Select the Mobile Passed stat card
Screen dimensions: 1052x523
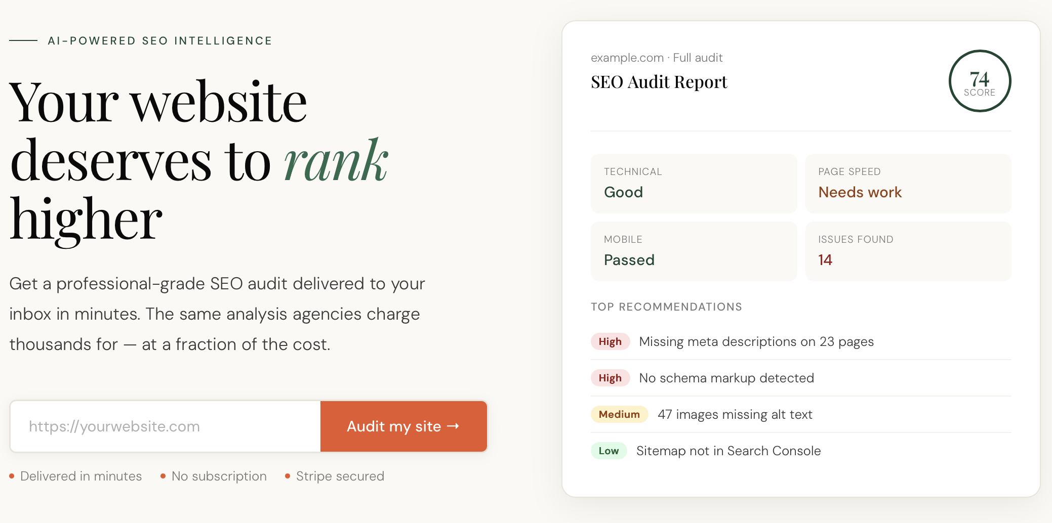pyautogui.click(x=694, y=251)
